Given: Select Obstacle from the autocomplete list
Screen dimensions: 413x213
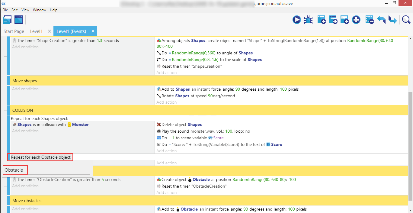Looking at the screenshot, I should 14,170.
